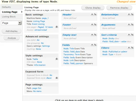Screen dimensions: 136x101
Task: Switch to the Listing Block tab
Action: (x=9, y=17)
